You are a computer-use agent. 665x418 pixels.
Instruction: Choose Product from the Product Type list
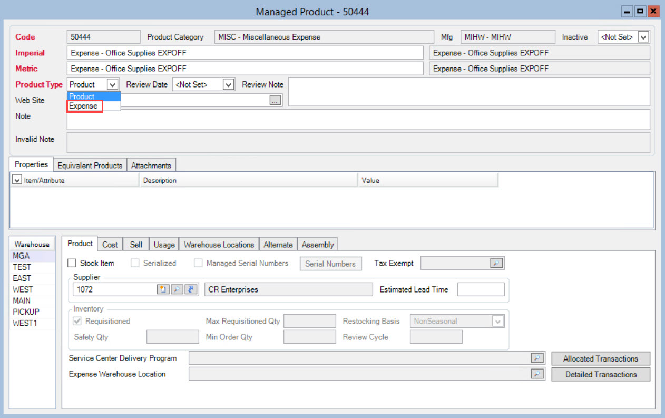94,96
